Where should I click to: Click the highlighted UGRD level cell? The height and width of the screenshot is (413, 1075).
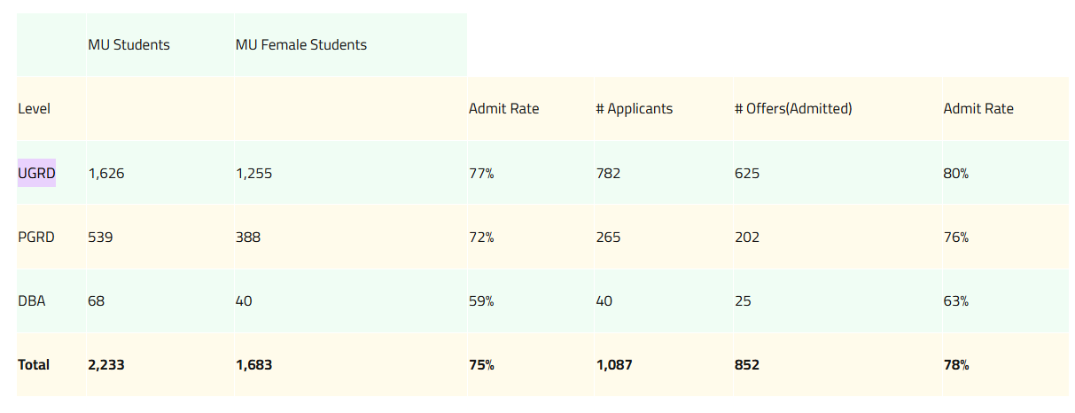point(36,174)
